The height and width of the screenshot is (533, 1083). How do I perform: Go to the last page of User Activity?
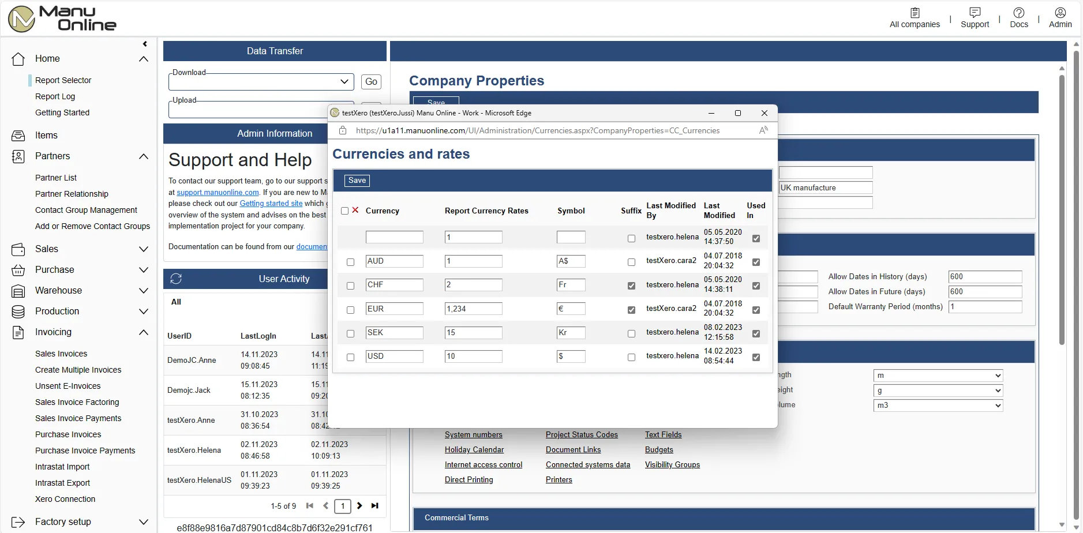click(x=375, y=506)
